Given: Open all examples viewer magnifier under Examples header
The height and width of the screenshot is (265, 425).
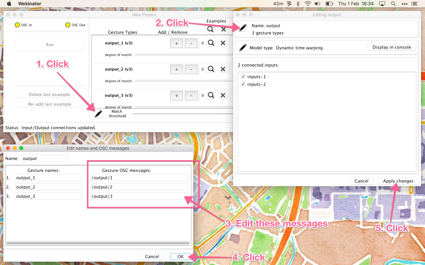Looking at the screenshot, I should click(210, 29).
